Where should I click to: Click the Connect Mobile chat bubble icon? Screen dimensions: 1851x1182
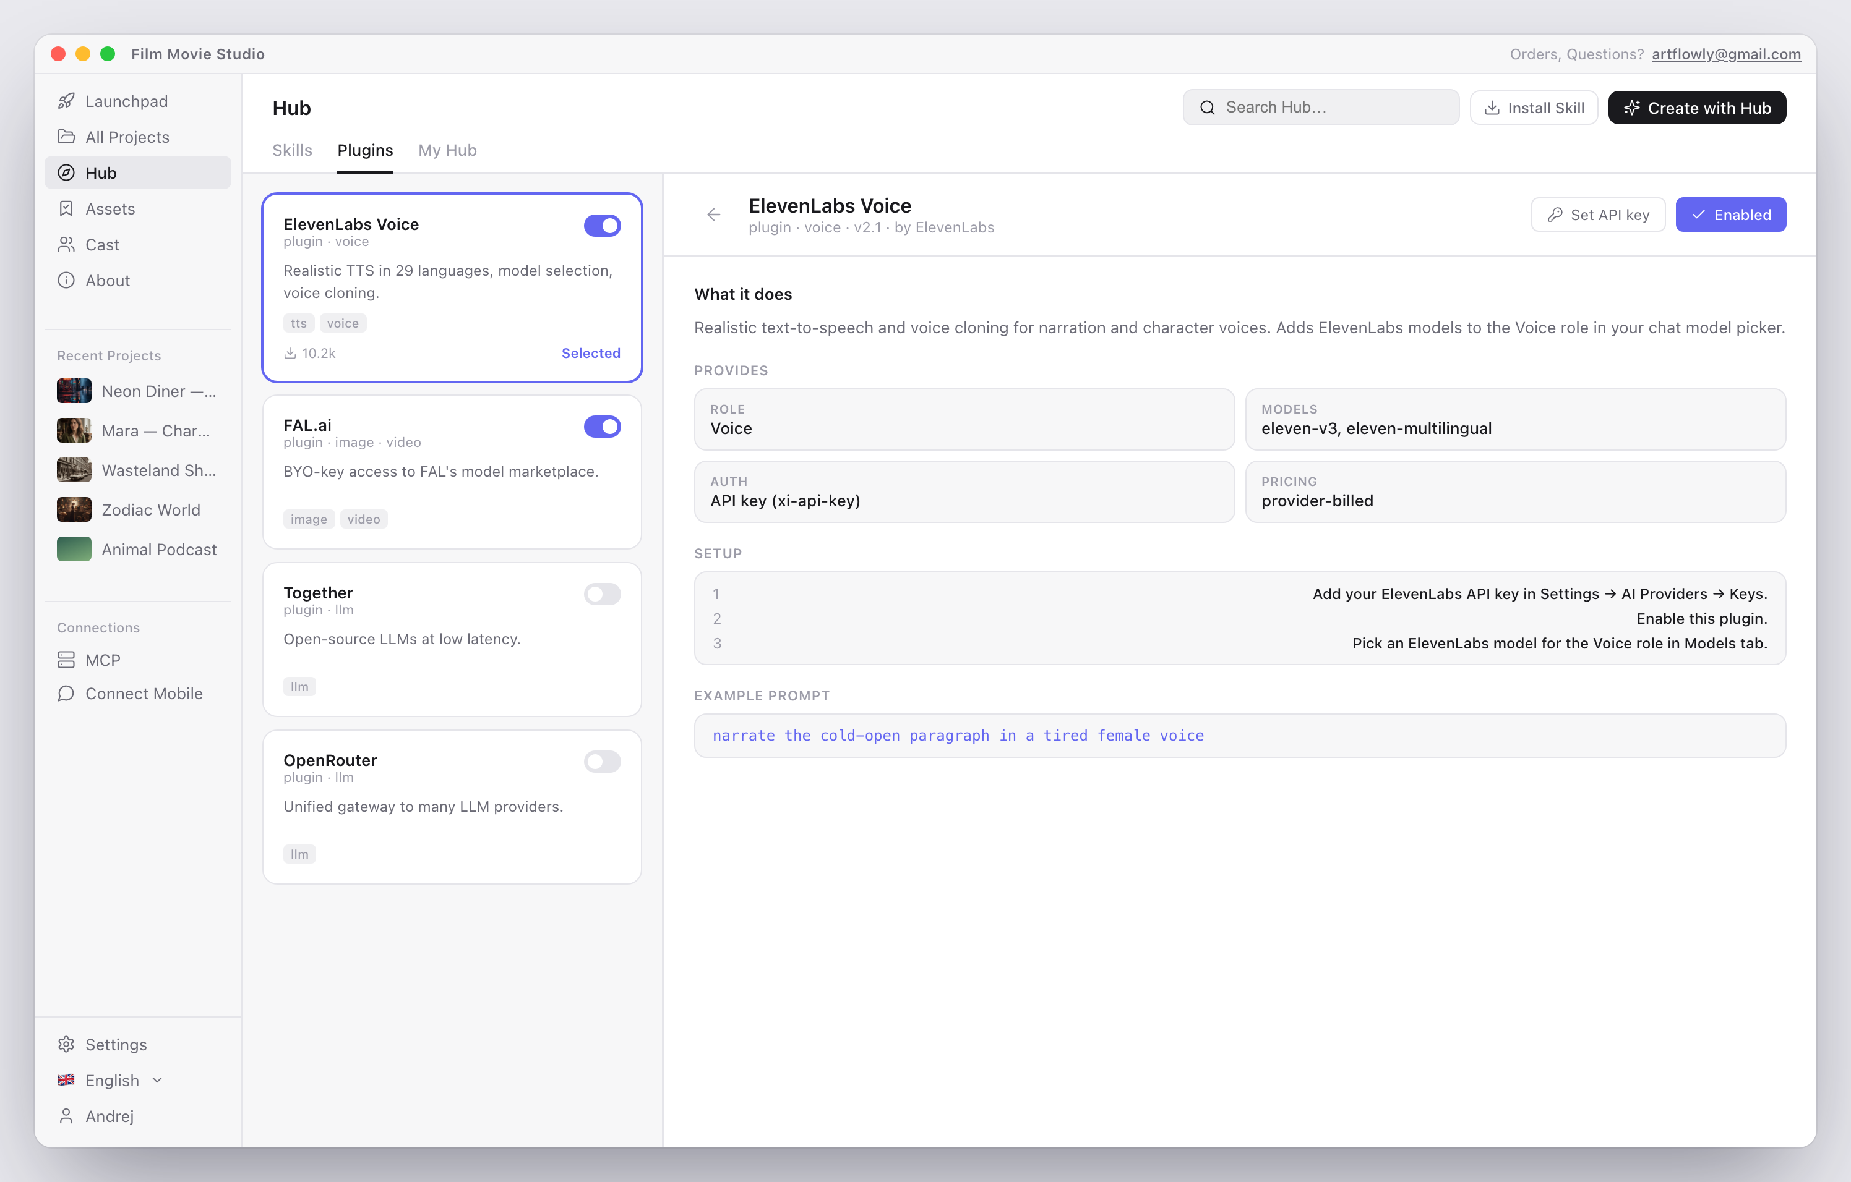67,694
